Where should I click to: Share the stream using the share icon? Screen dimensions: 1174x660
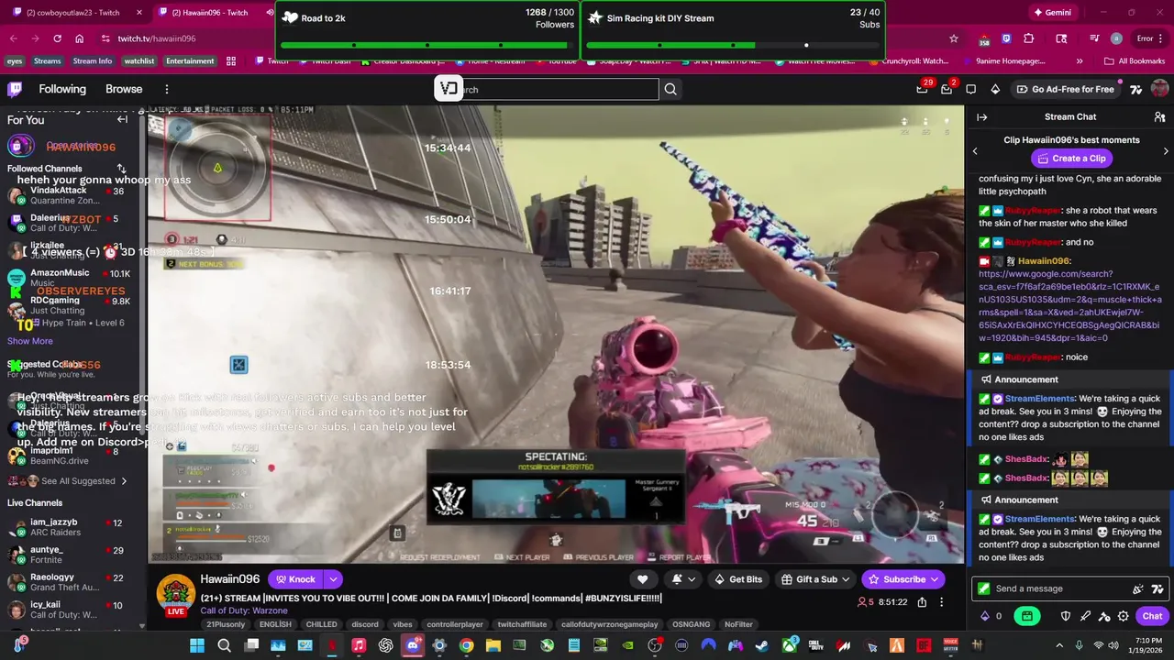pyautogui.click(x=922, y=602)
